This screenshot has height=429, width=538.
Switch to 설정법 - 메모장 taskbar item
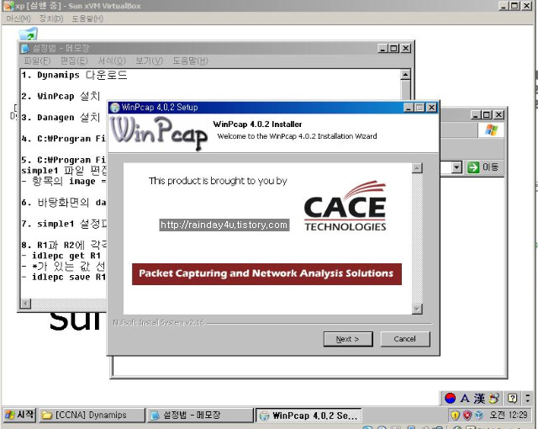199,415
